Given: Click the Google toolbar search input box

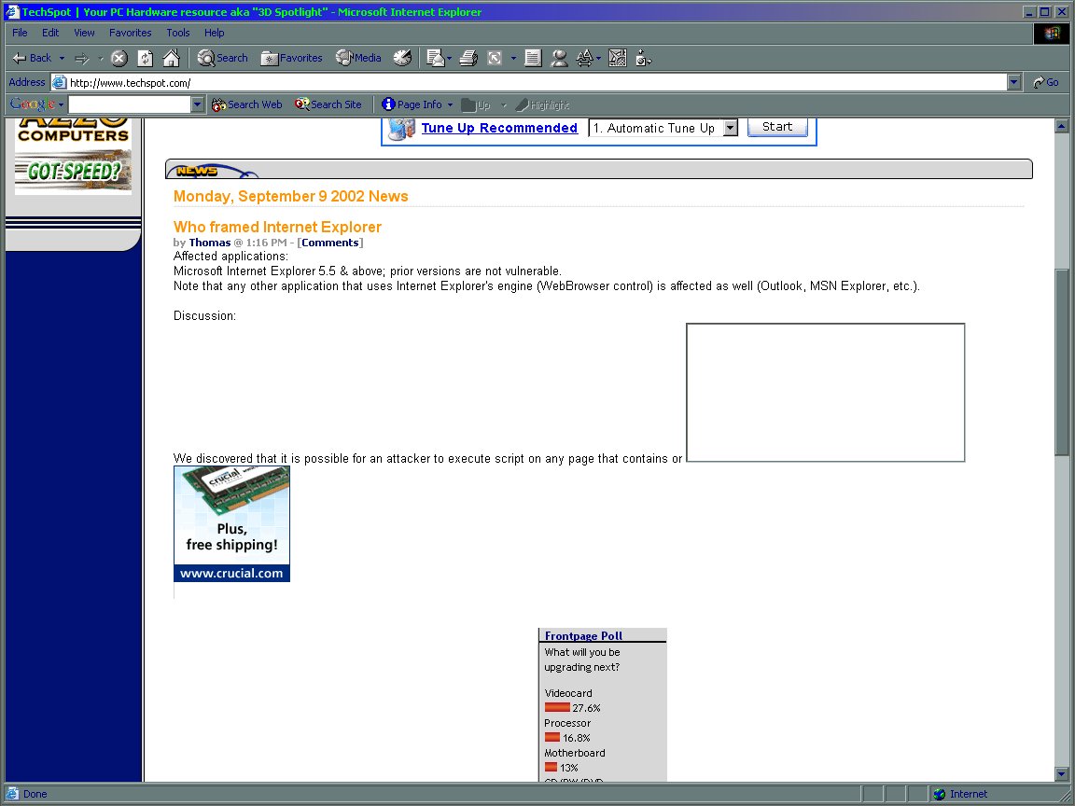Looking at the screenshot, I should (x=129, y=104).
